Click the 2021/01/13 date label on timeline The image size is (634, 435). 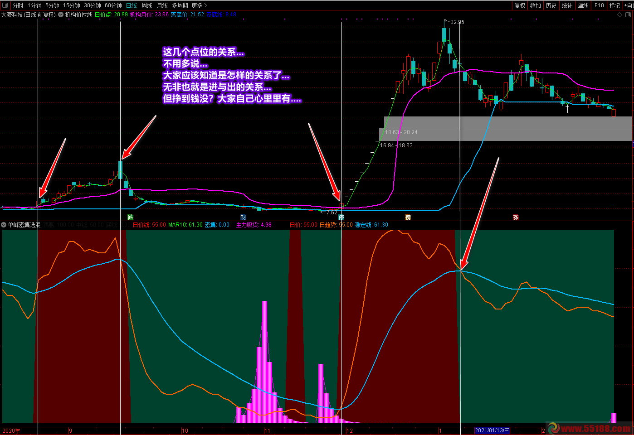click(492, 430)
